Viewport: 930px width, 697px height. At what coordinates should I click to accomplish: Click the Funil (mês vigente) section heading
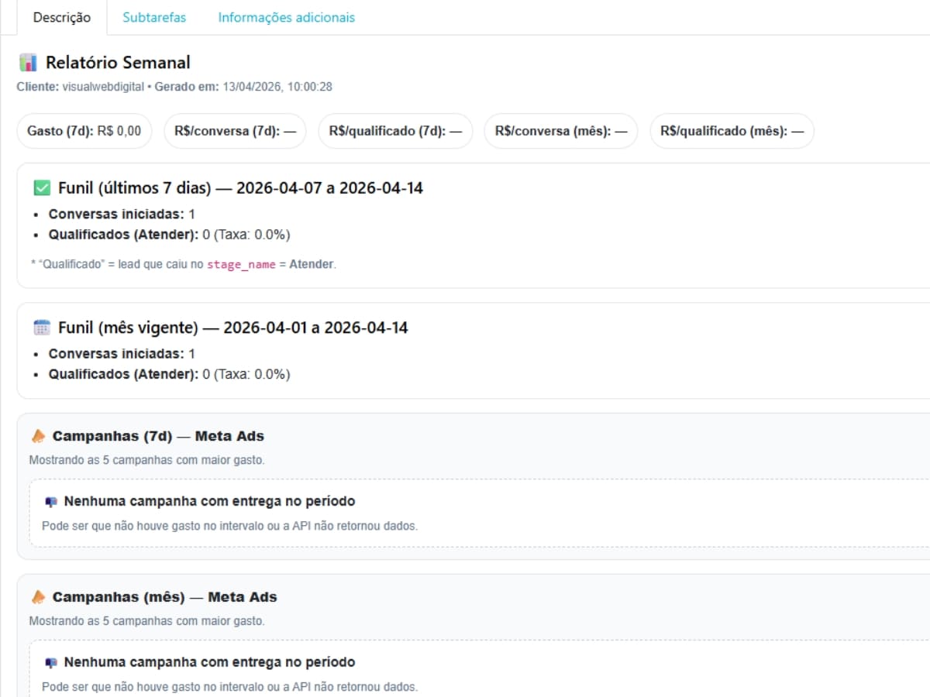232,328
